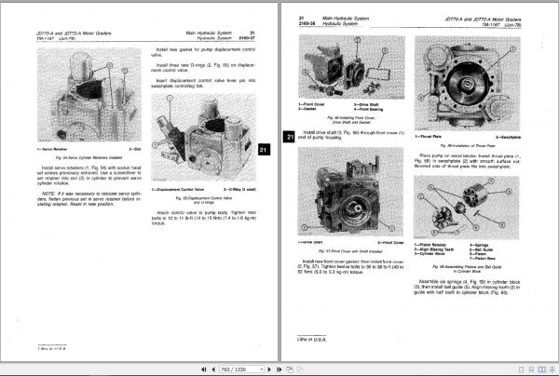Click the paragraph 'Place pump on wood blocks'
The height and width of the screenshot is (376, 559).
[468, 161]
